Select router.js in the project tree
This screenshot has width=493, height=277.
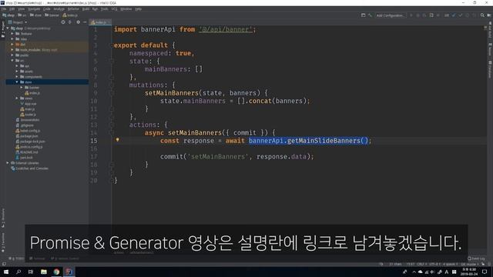coord(29,115)
